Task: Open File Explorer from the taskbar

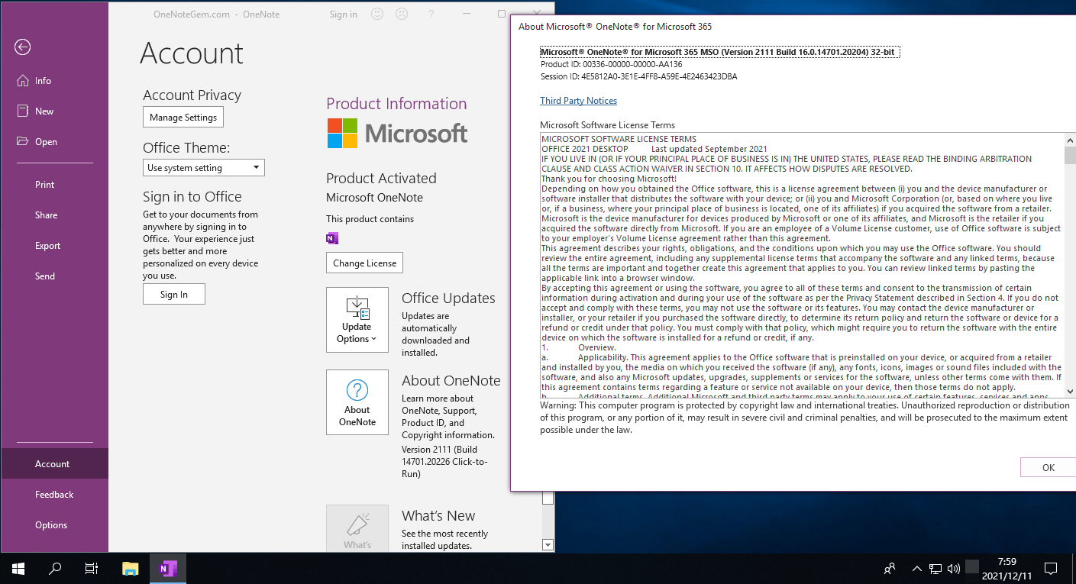Action: [x=131, y=569]
